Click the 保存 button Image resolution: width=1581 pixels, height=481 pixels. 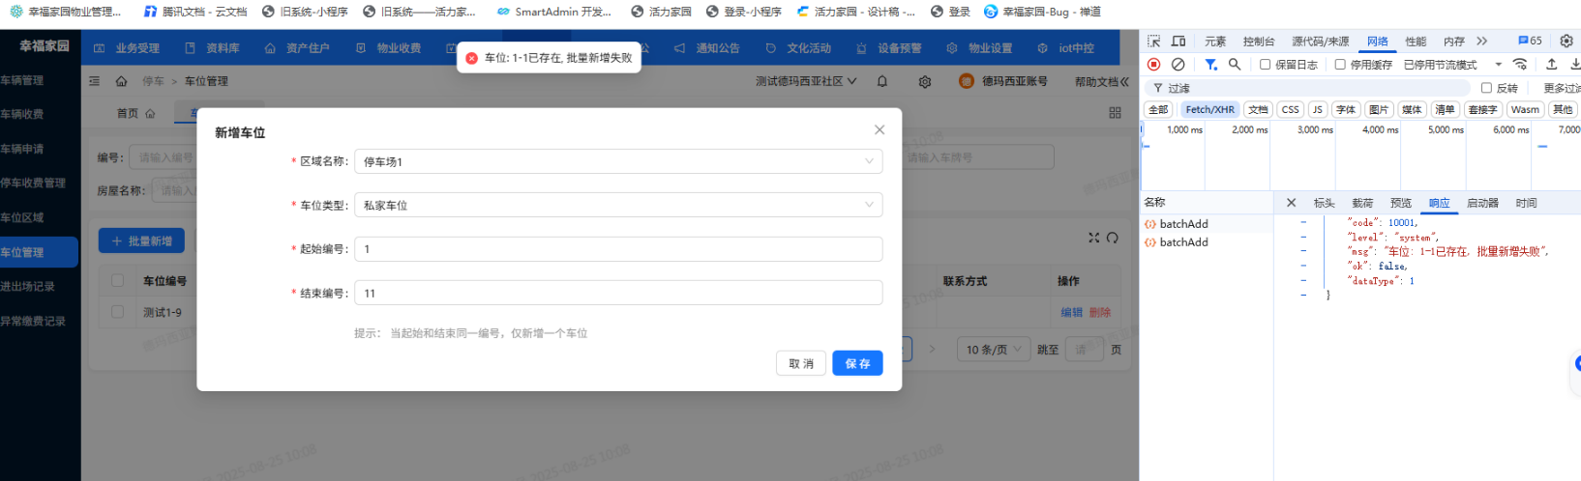tap(857, 363)
